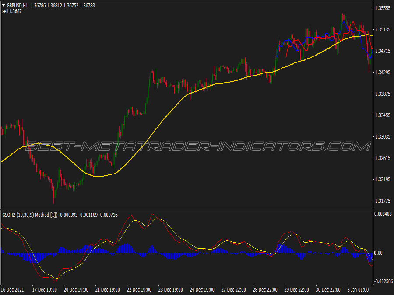Click indicator zero level 0.00 label

[378, 253]
